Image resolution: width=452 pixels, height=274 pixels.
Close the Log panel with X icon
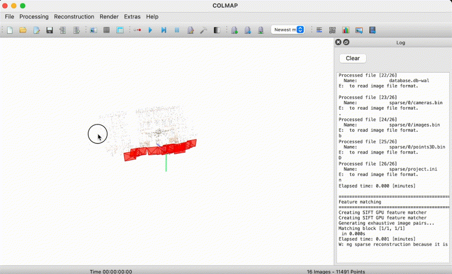tap(338, 42)
